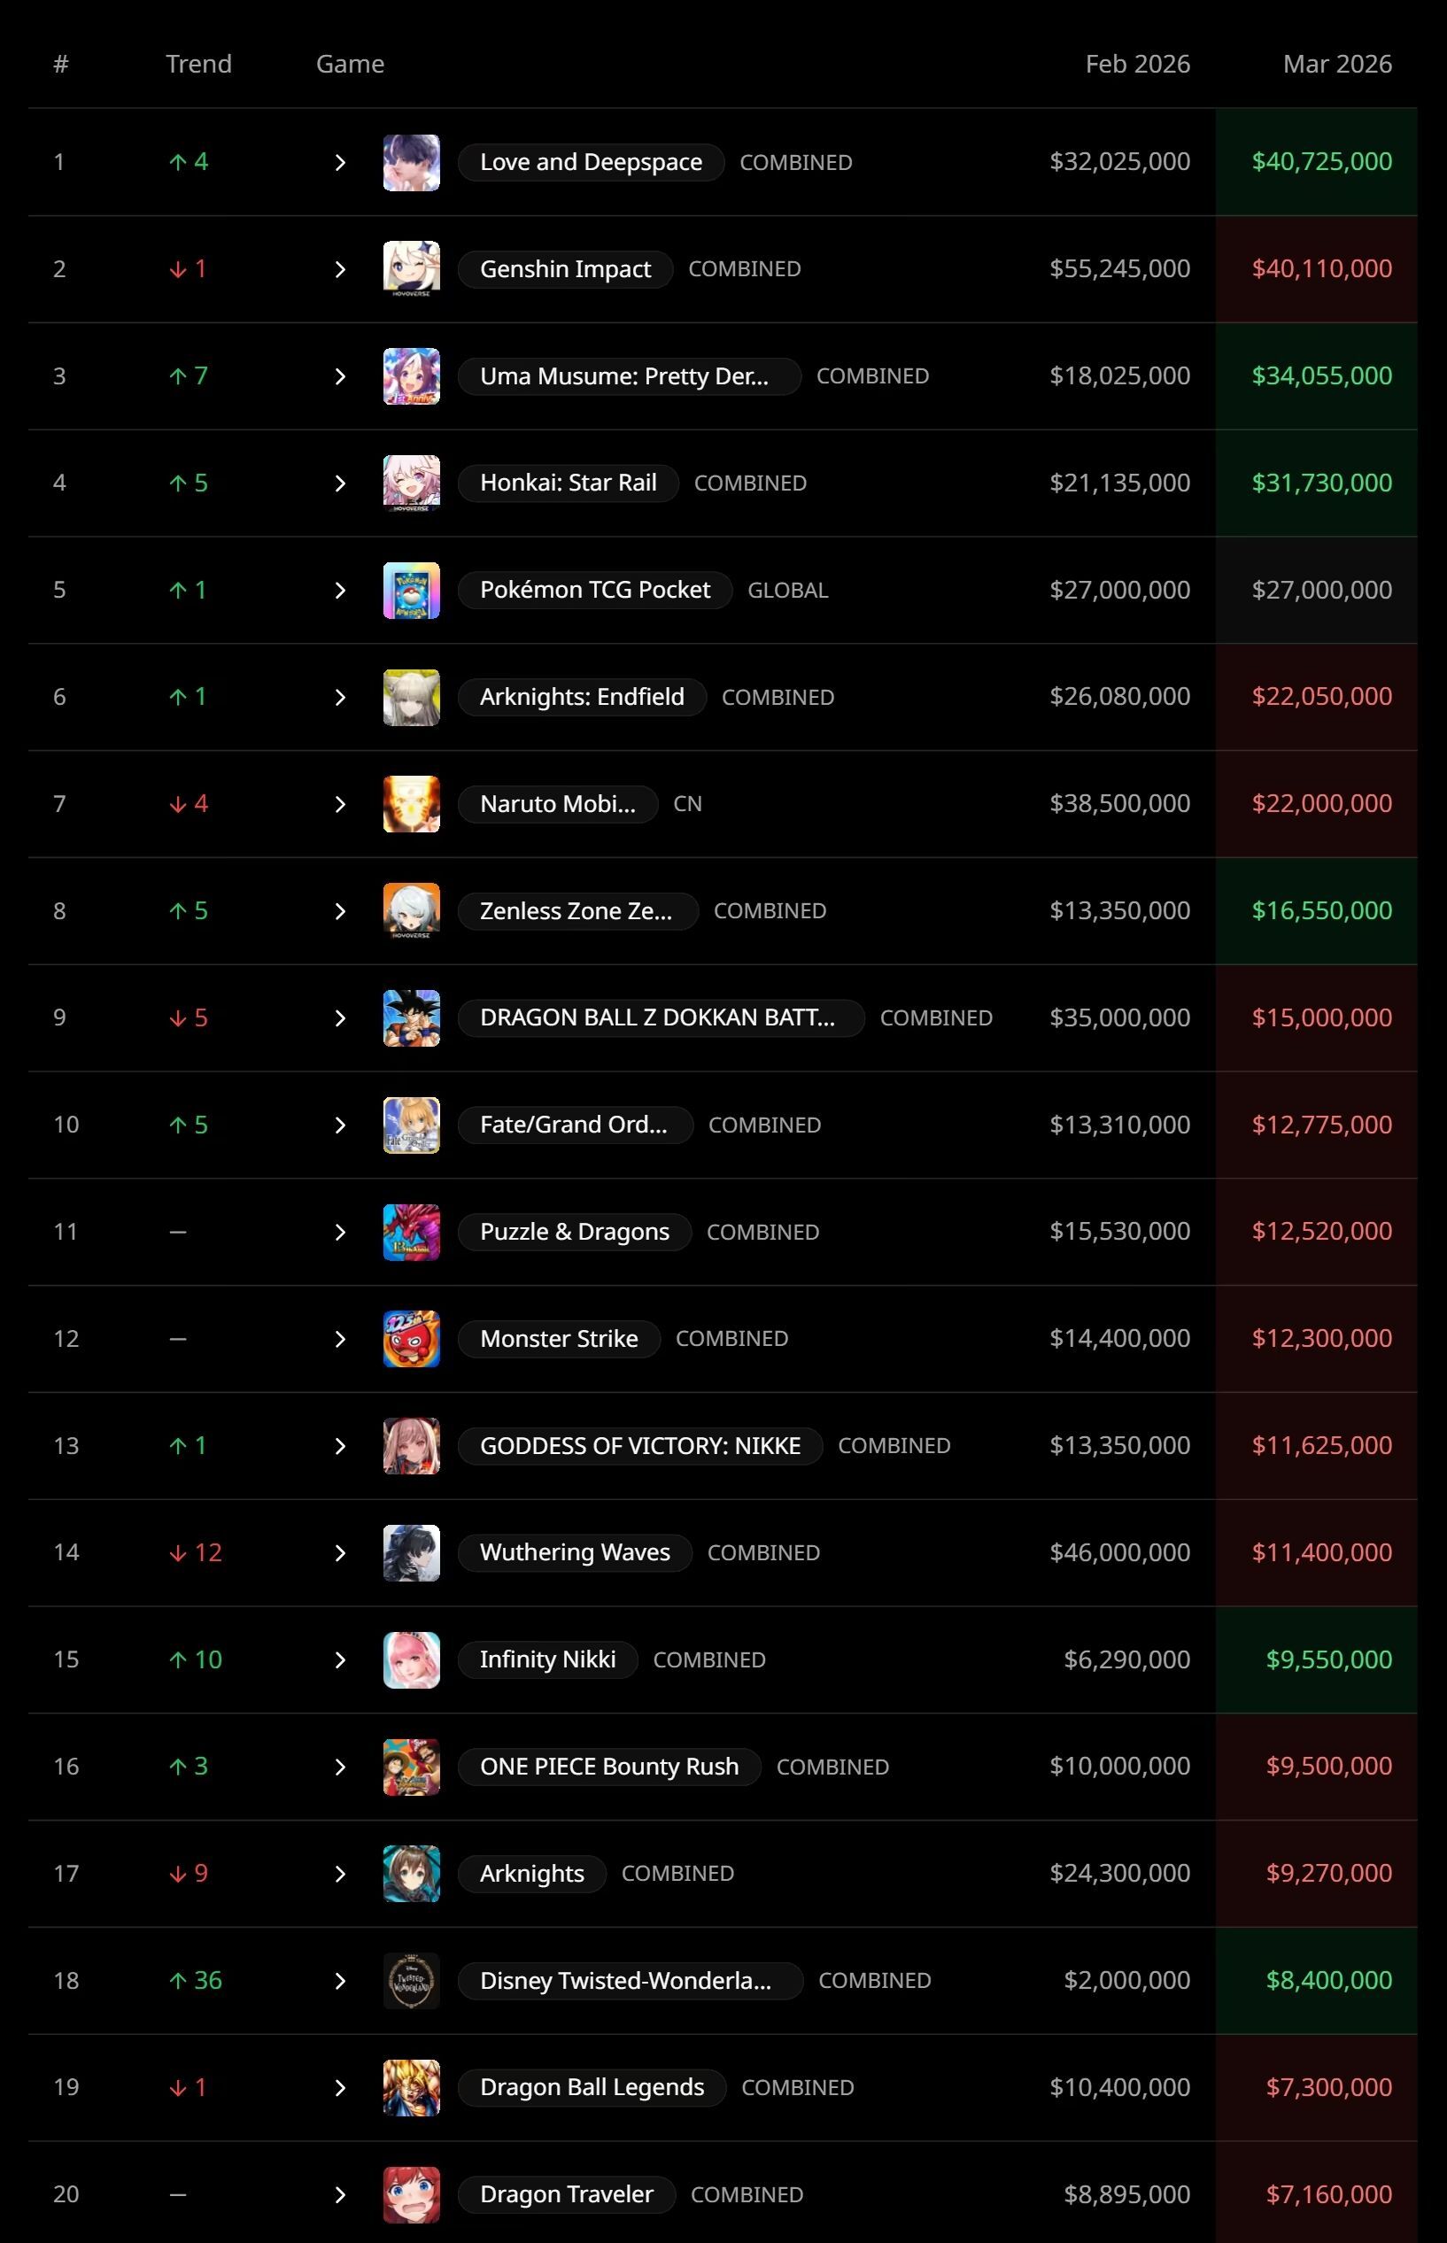Sort by the Feb 2026 column header
This screenshot has width=1447, height=2243.
point(1137,64)
